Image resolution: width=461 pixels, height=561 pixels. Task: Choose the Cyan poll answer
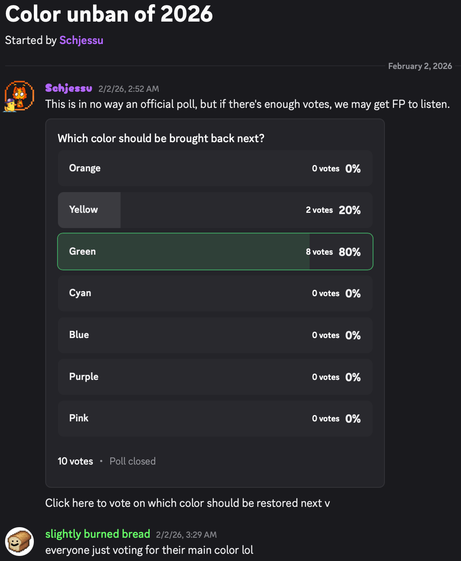215,293
